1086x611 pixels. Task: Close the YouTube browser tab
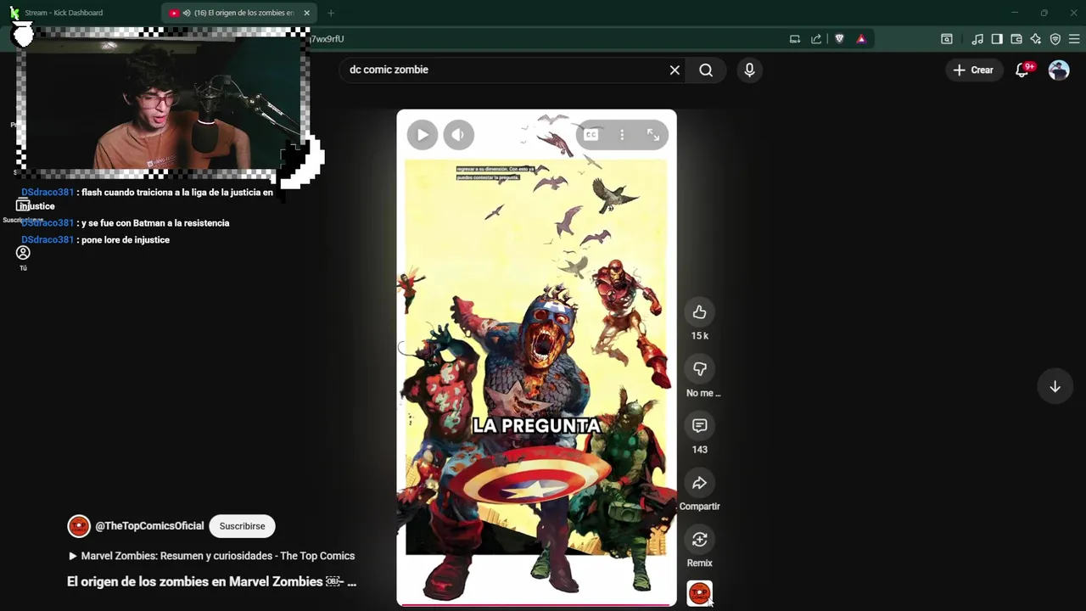(306, 13)
